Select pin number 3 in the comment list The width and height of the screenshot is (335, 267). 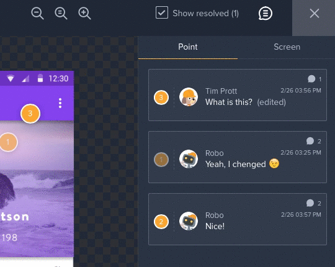(x=161, y=97)
